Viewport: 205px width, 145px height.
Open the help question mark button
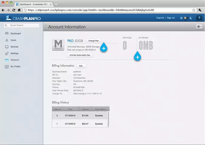pyautogui.click(x=199, y=18)
